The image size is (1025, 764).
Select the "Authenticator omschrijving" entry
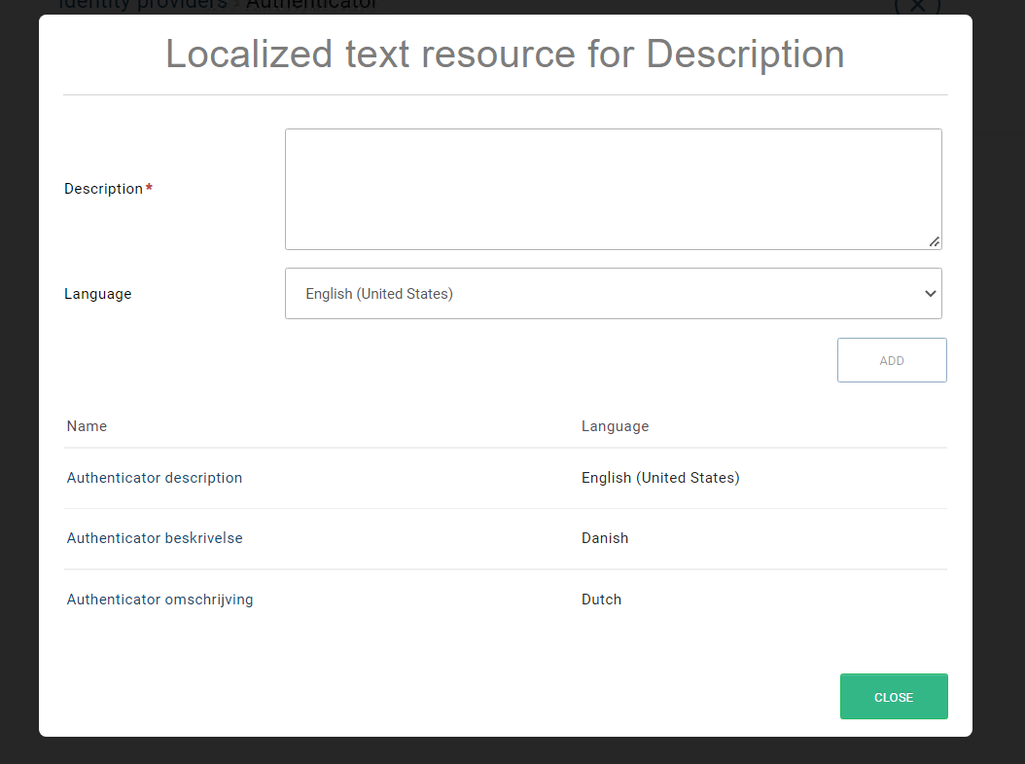tap(159, 600)
